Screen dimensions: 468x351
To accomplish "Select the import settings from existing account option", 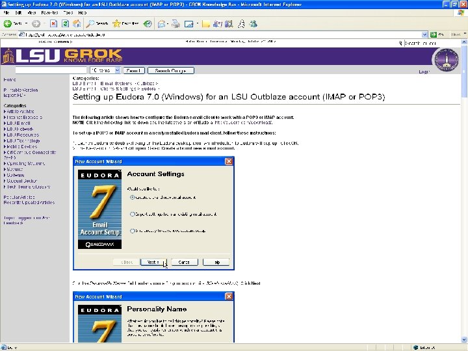I will click(132, 214).
